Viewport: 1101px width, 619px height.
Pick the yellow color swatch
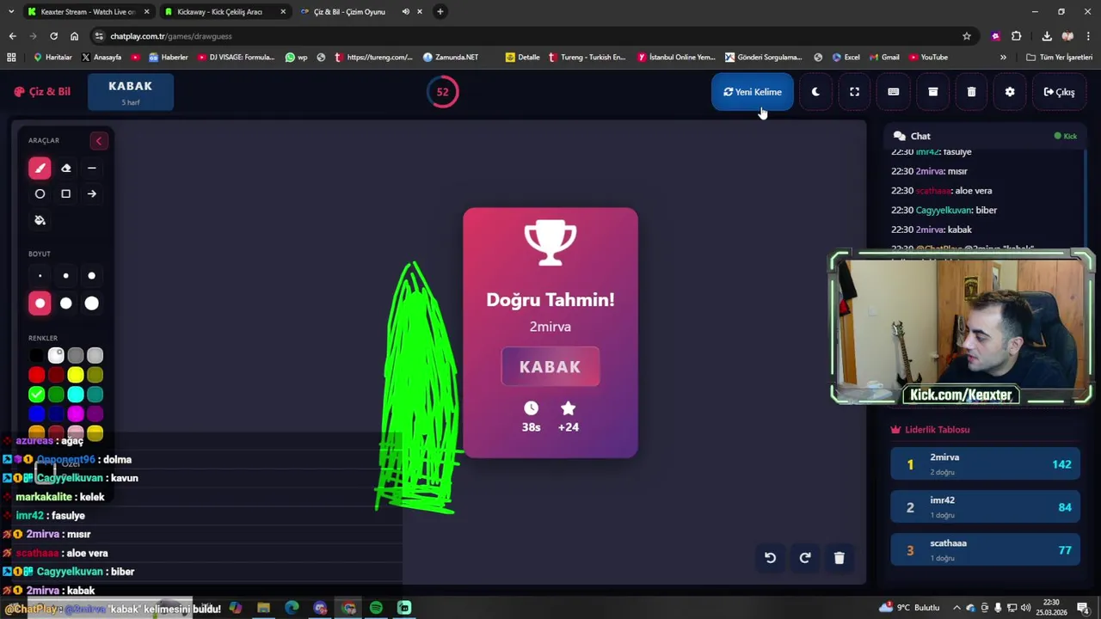76,375
